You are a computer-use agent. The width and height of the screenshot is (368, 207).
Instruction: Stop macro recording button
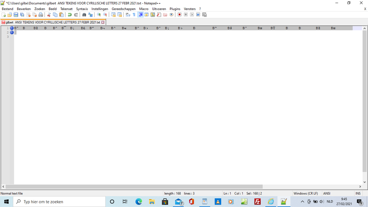186,15
